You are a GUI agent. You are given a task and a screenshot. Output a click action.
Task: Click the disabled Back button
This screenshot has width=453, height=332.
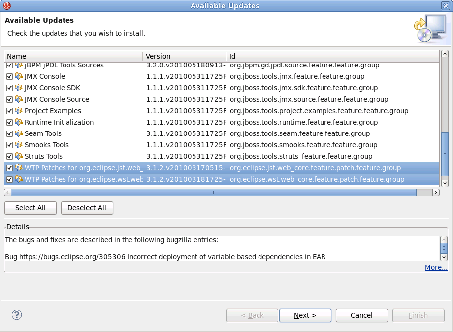tap(252, 315)
